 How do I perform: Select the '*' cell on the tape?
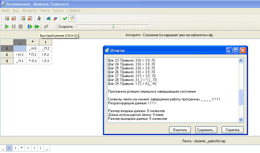tap(22, 148)
